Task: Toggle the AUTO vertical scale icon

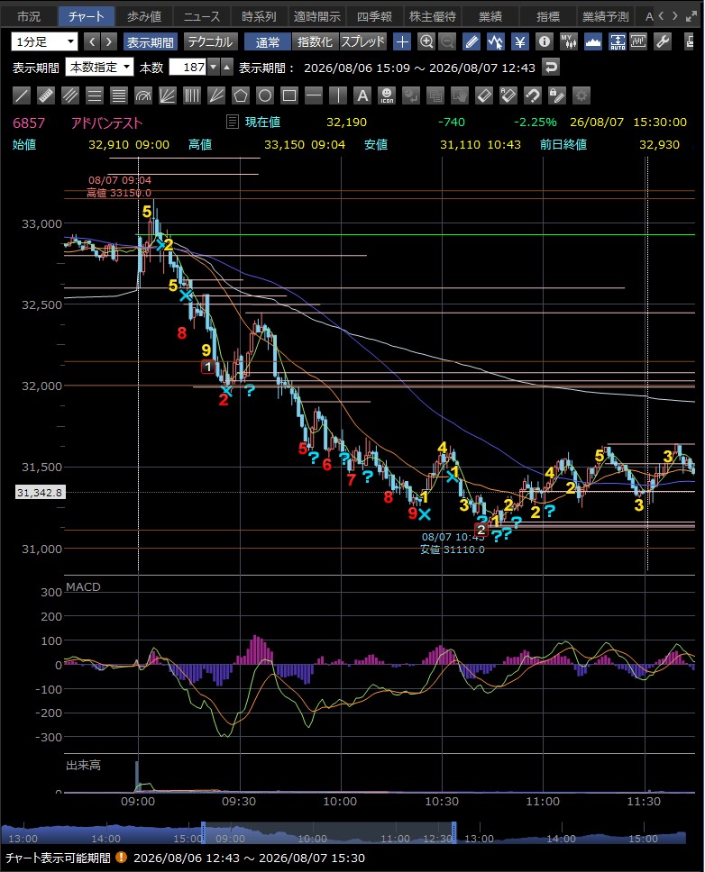Action: pyautogui.click(x=617, y=41)
